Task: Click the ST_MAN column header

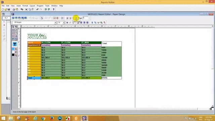Action: click(85, 43)
